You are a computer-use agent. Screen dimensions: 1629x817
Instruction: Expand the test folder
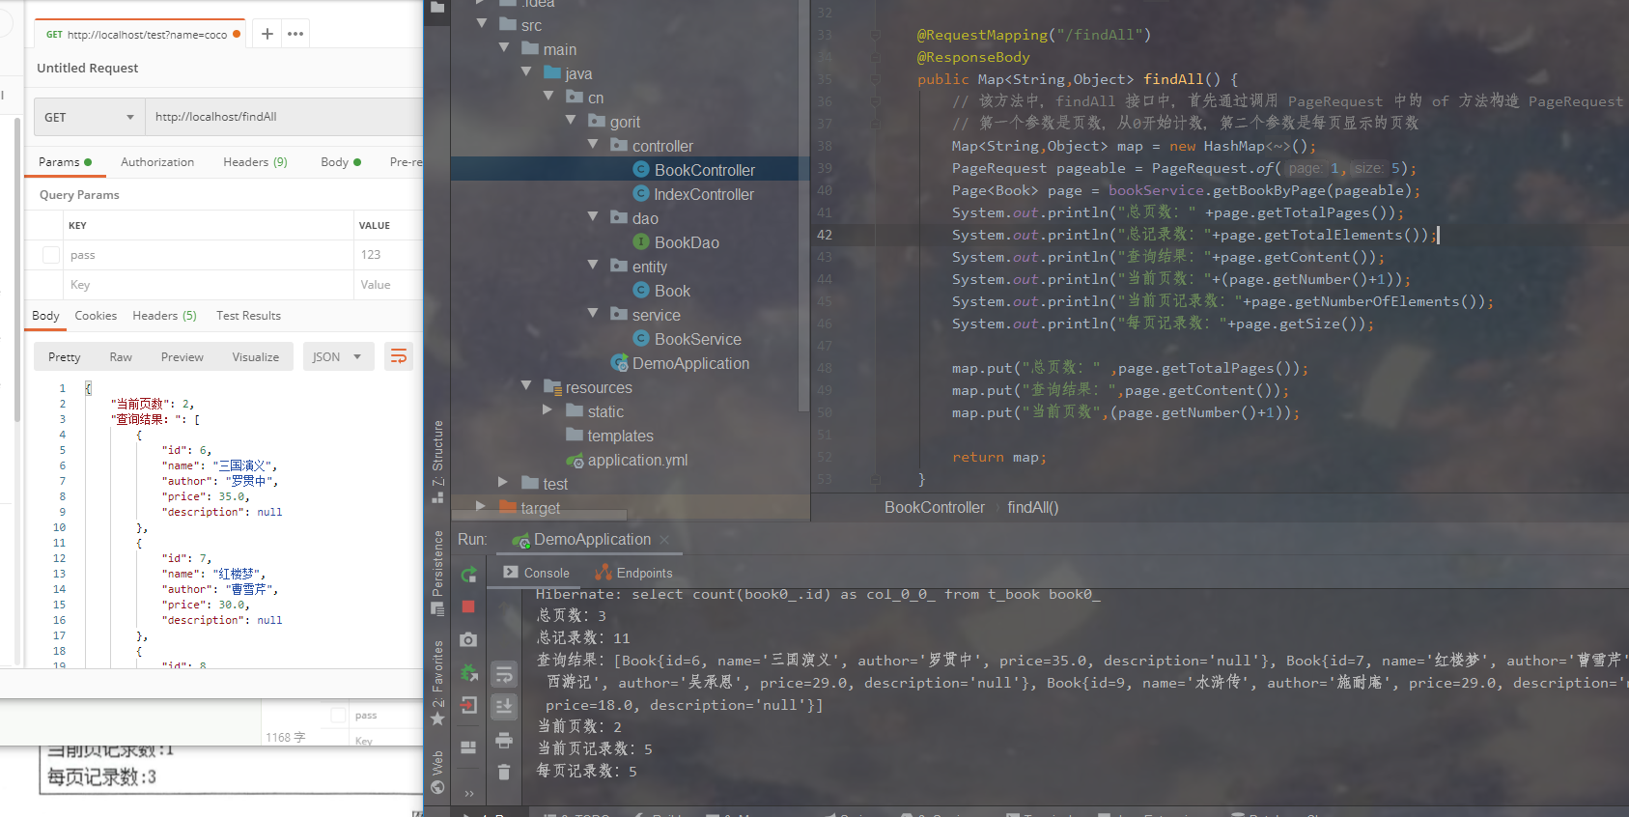point(503,482)
